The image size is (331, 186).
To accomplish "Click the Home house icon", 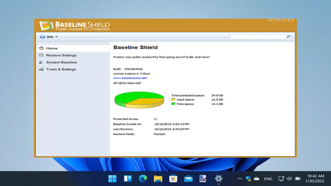I will click(41, 48).
